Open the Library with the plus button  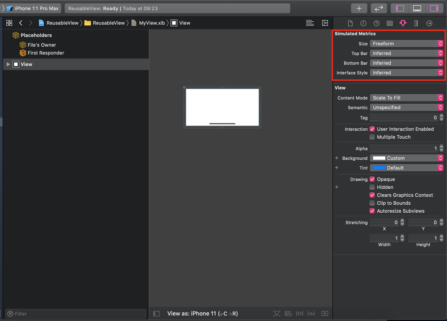[x=359, y=8]
